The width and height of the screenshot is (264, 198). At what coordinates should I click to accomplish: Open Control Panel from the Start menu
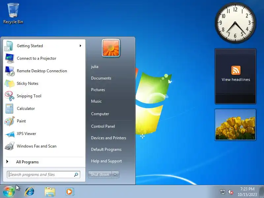[x=103, y=126]
